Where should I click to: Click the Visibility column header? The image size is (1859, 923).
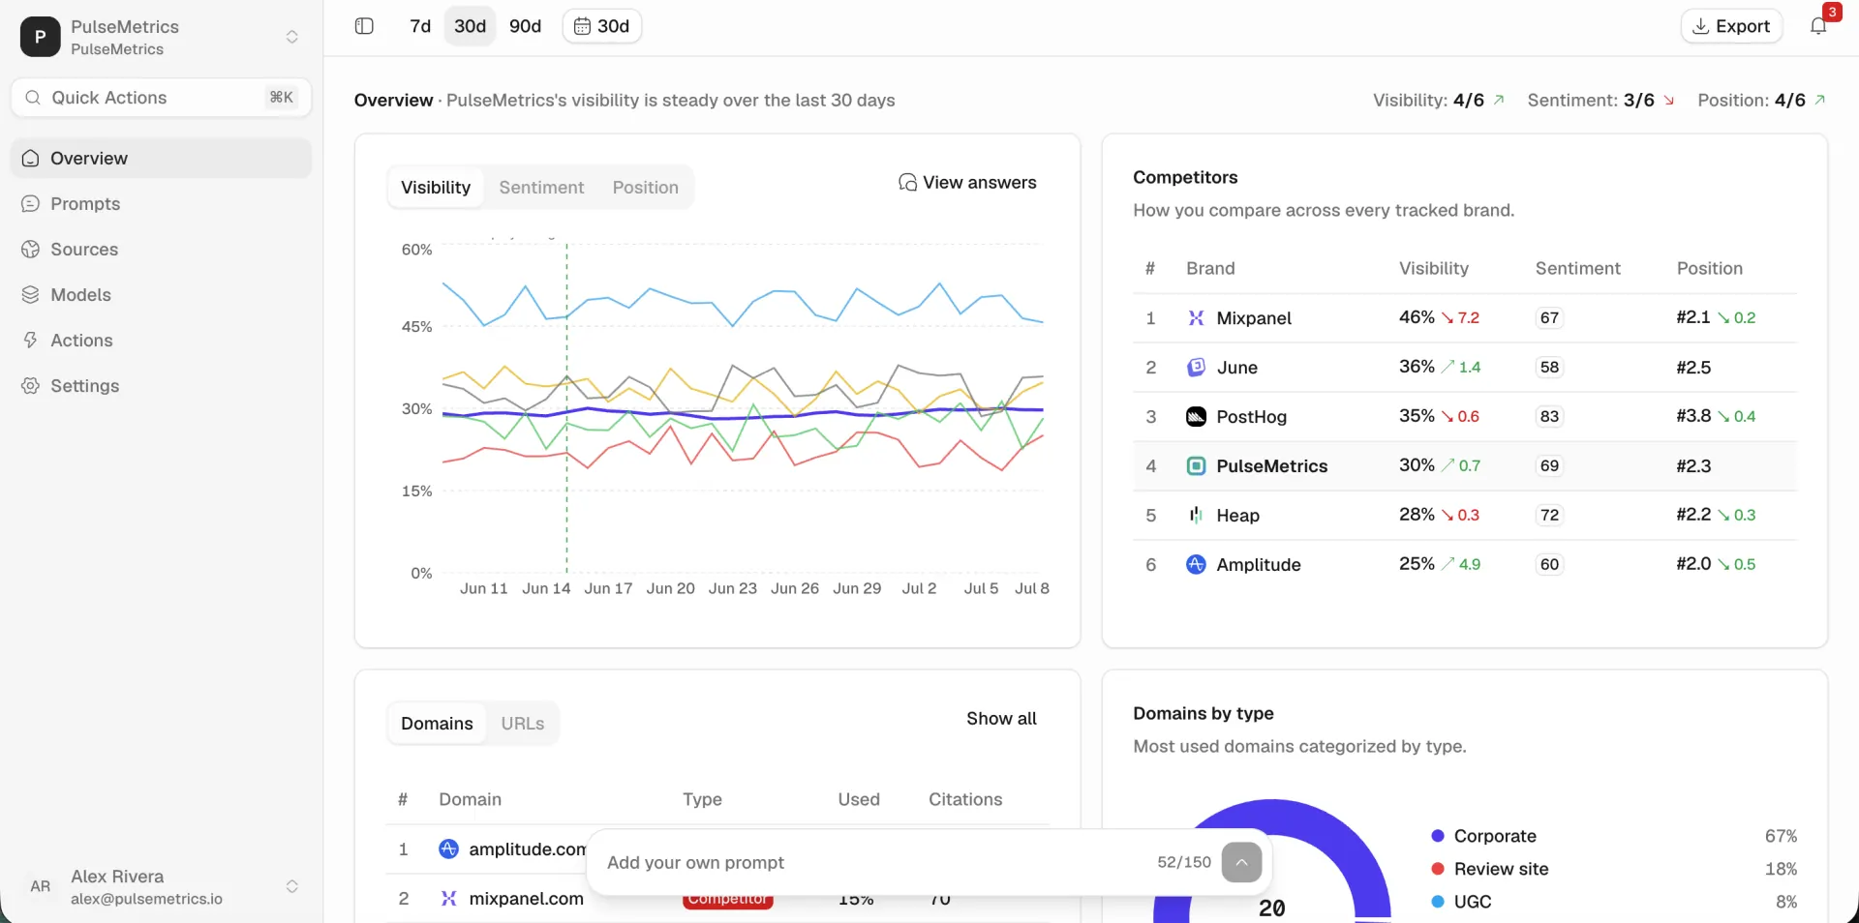coord(1434,269)
